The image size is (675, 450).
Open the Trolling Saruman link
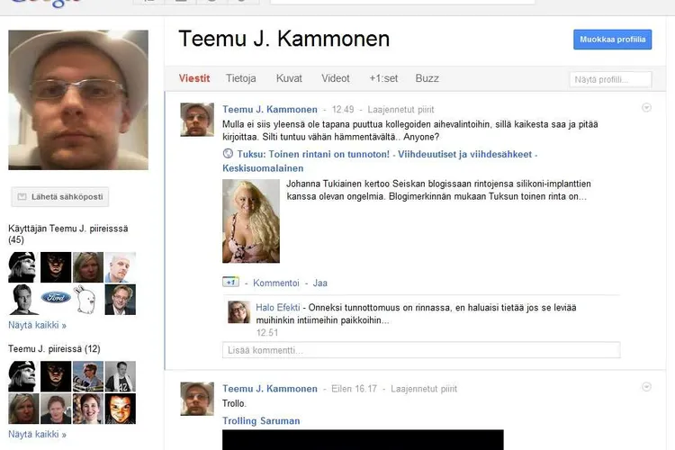pos(261,420)
